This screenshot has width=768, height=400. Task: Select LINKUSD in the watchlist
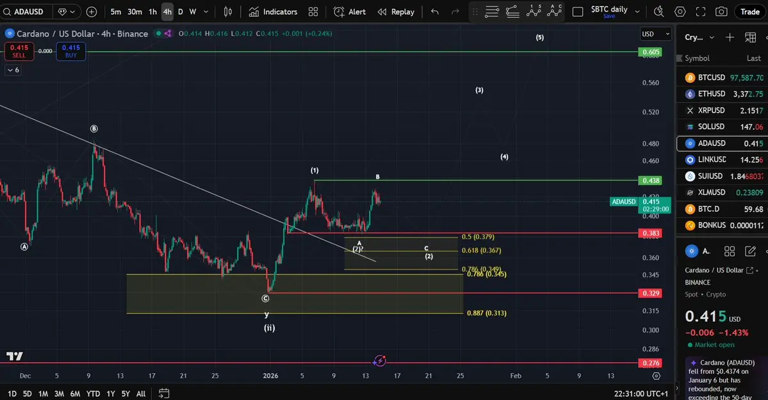pyautogui.click(x=723, y=159)
